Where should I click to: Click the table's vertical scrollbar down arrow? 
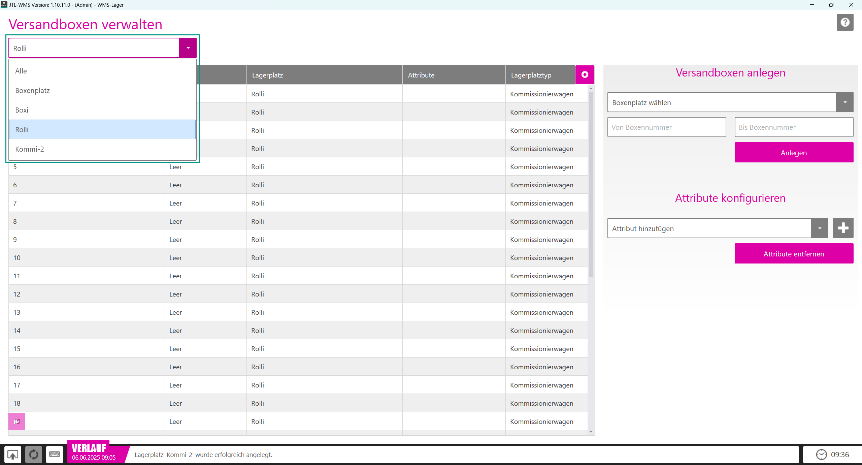591,432
